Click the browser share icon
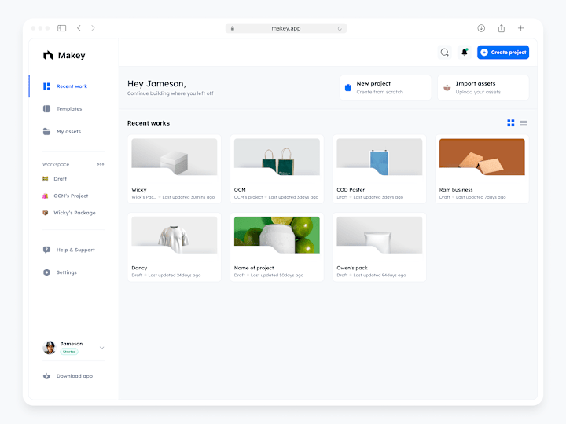Screen dimensions: 566x424 pyautogui.click(x=502, y=28)
